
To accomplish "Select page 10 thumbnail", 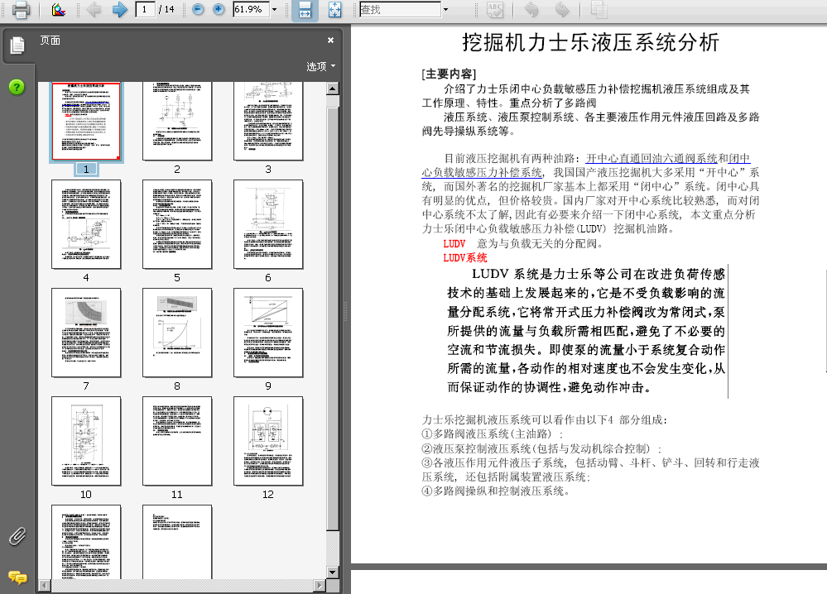I will 86,441.
